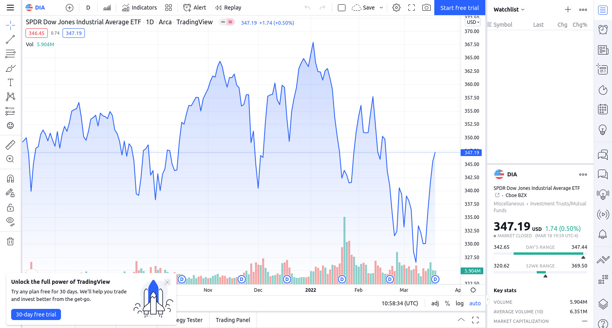Select the text annotation tool
612x328 pixels.
[x=10, y=82]
